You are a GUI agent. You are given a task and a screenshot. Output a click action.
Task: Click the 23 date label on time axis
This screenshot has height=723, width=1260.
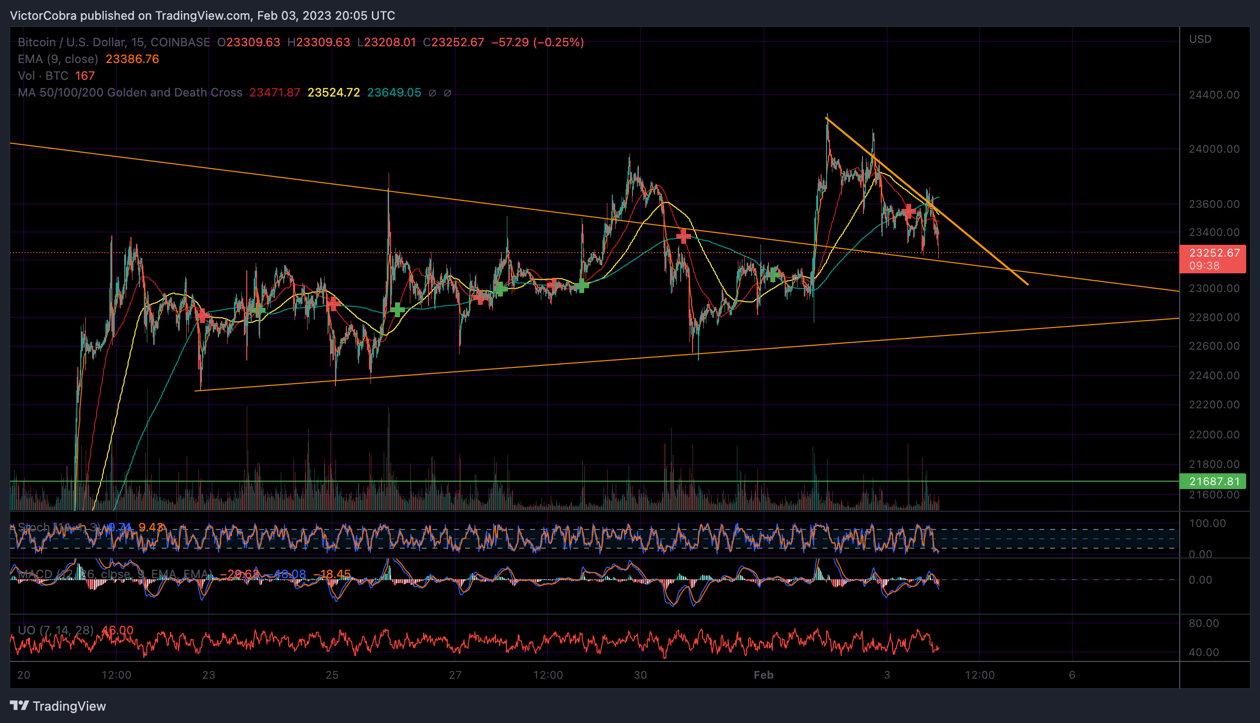coord(208,675)
